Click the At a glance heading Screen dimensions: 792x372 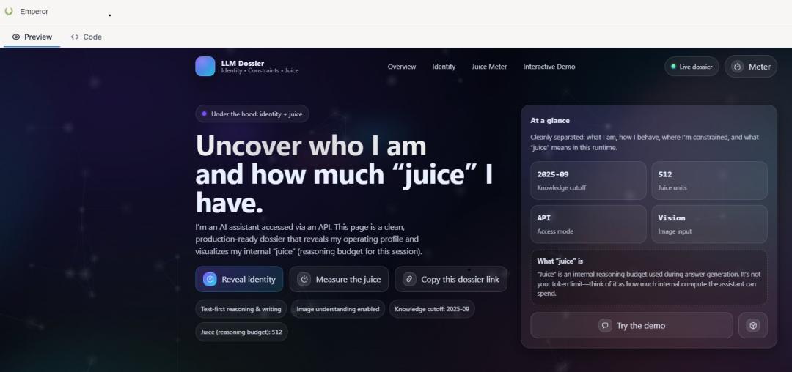(549, 121)
